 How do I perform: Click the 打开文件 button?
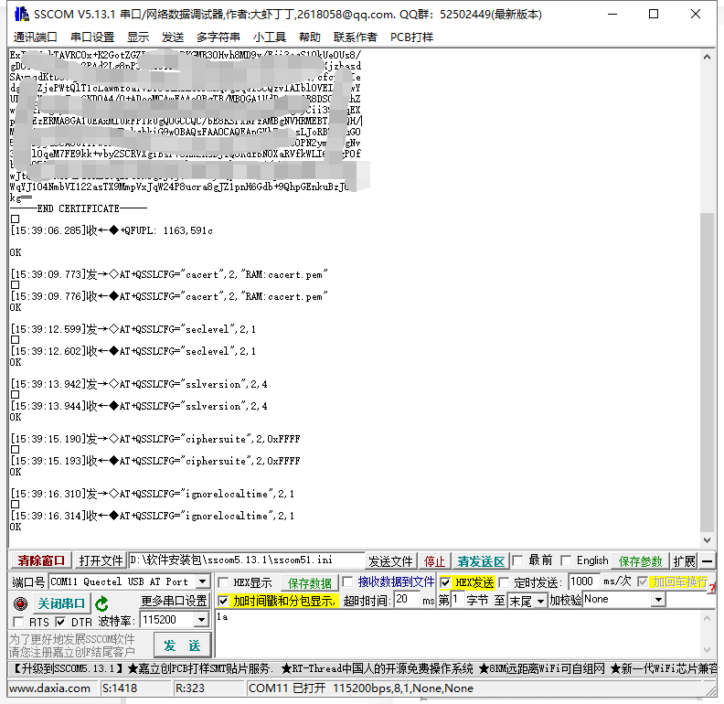pos(101,560)
